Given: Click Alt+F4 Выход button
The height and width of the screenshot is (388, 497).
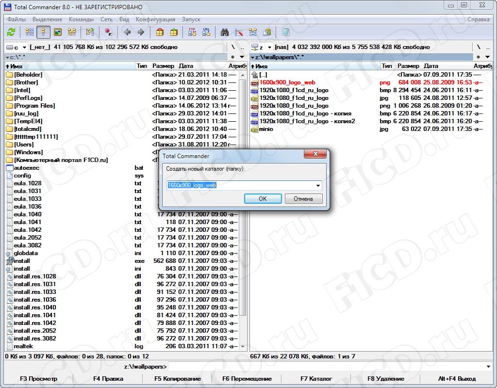Looking at the screenshot, I should [x=457, y=378].
